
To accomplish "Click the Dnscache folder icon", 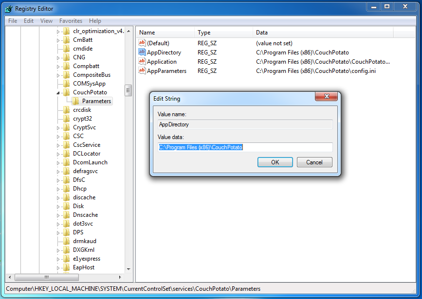I will click(67, 215).
